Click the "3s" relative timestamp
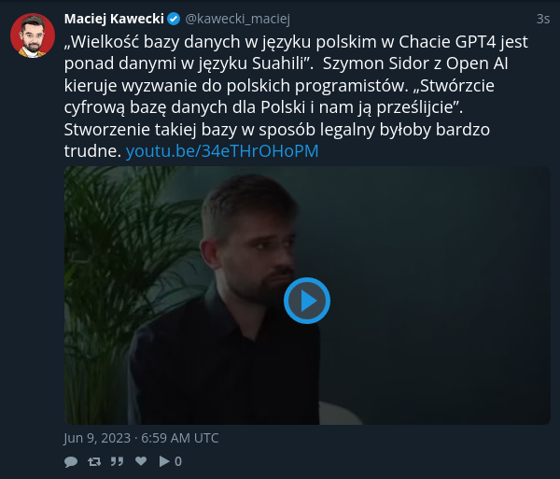This screenshot has height=479, width=560. point(543,19)
